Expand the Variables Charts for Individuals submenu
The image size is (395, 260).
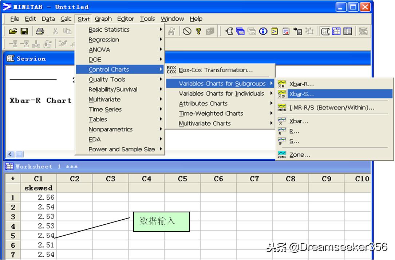(222, 93)
